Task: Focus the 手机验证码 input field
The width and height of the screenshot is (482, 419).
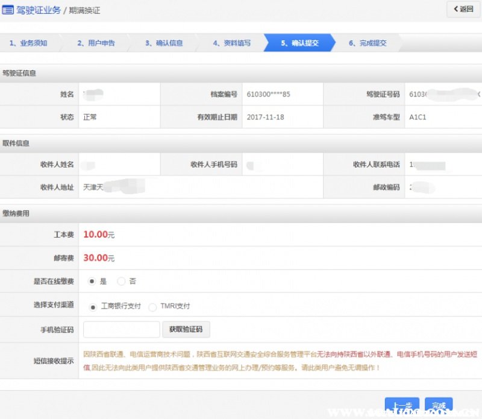Action: coord(121,329)
